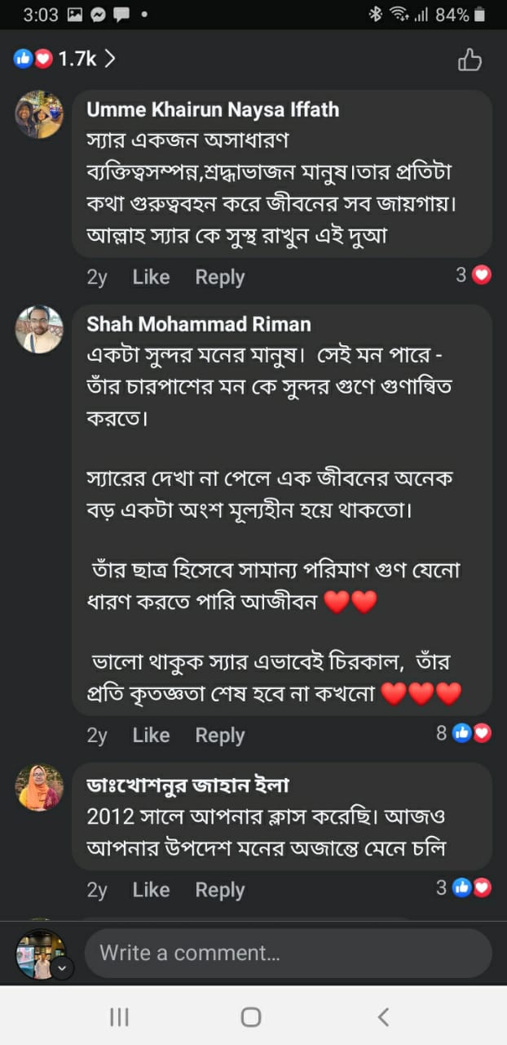Open Umme Khairun Naysa Iffath's profile picture
507x1045 pixels.
[x=39, y=114]
